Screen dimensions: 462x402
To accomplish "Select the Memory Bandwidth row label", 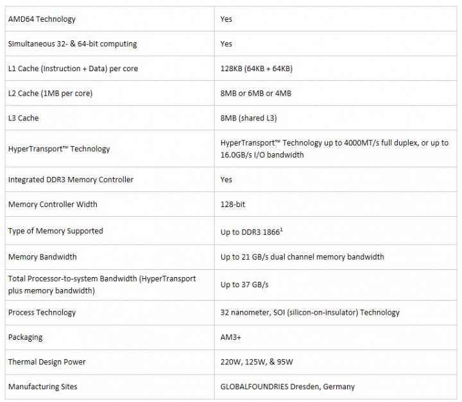I will 42,257.
